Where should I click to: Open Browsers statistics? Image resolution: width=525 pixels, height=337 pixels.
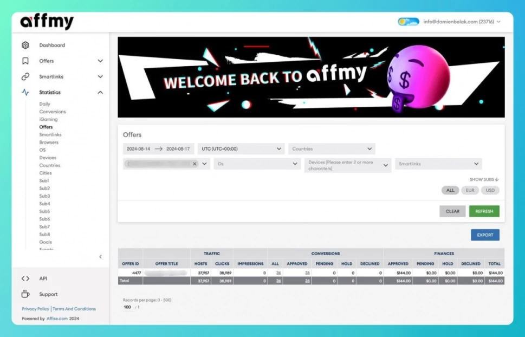[49, 142]
